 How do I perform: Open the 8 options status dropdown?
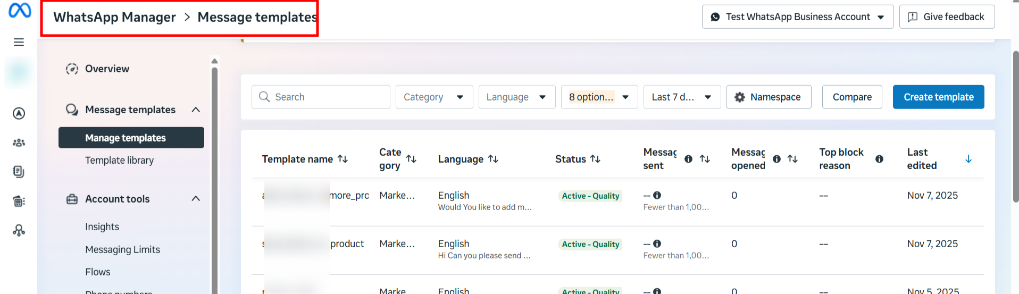tap(599, 97)
